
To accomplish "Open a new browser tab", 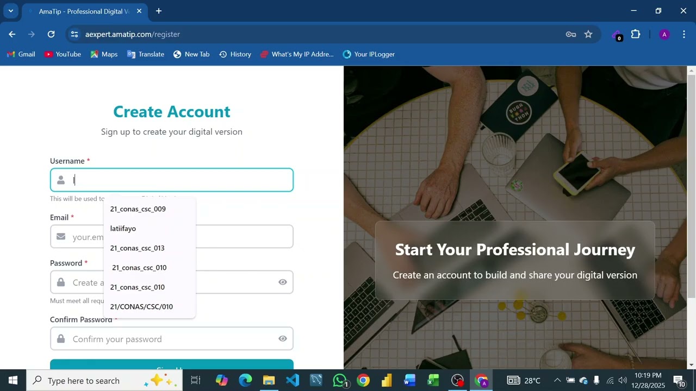I will 159,11.
